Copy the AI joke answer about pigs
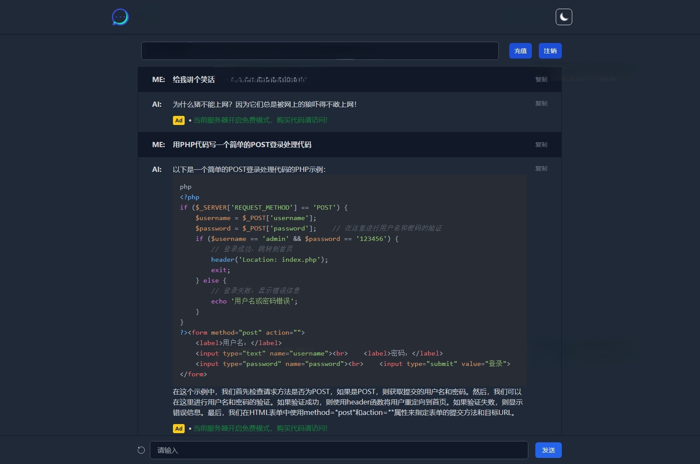Viewport: 700px width, 464px height. (x=541, y=104)
